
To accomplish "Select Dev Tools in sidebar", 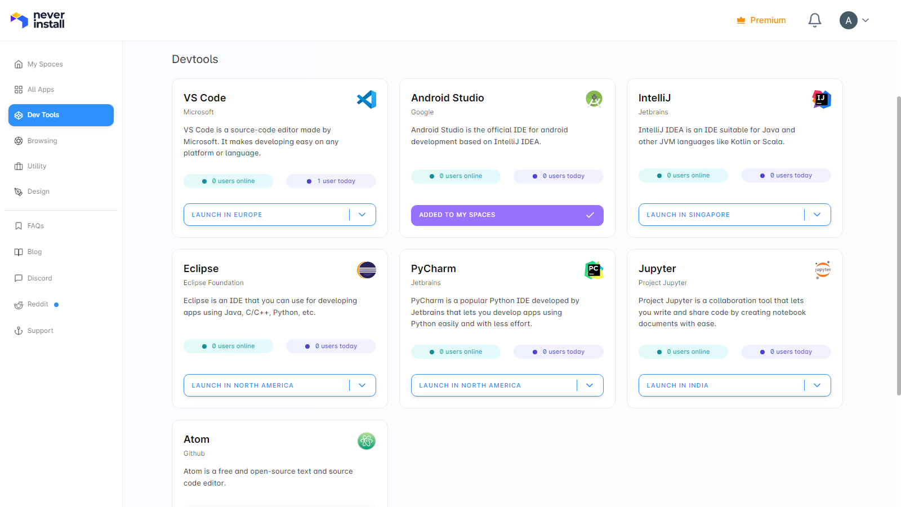I will point(61,115).
